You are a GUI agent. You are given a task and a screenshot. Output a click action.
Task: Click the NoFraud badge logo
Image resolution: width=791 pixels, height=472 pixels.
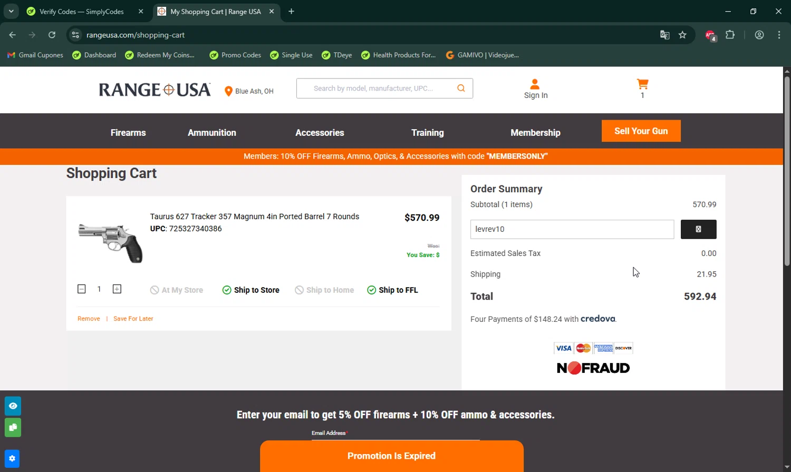point(593,368)
